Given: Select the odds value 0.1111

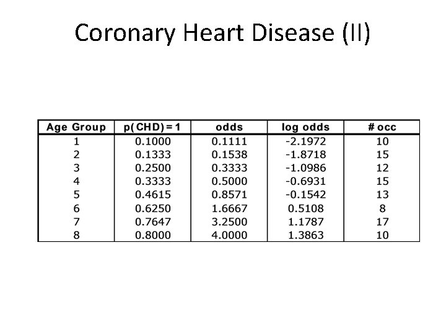Looking at the screenshot, I should [x=229, y=141].
